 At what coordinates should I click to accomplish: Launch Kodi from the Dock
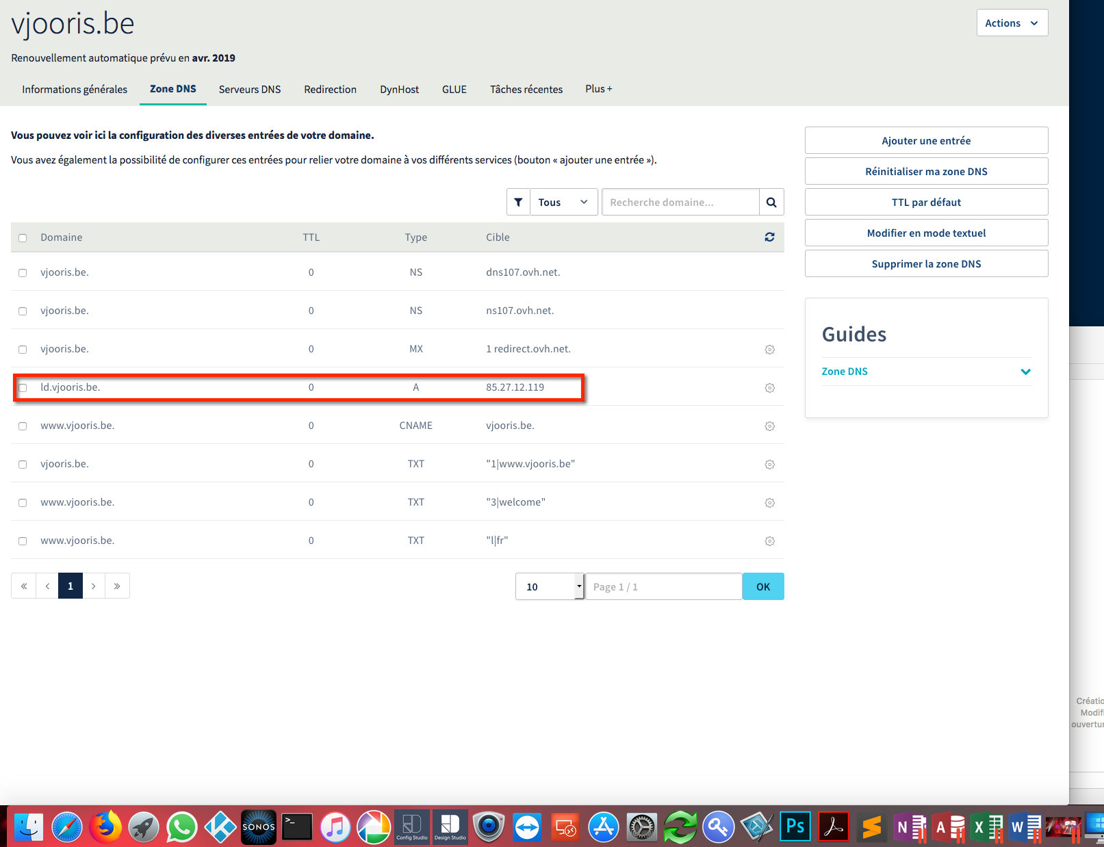[220, 827]
